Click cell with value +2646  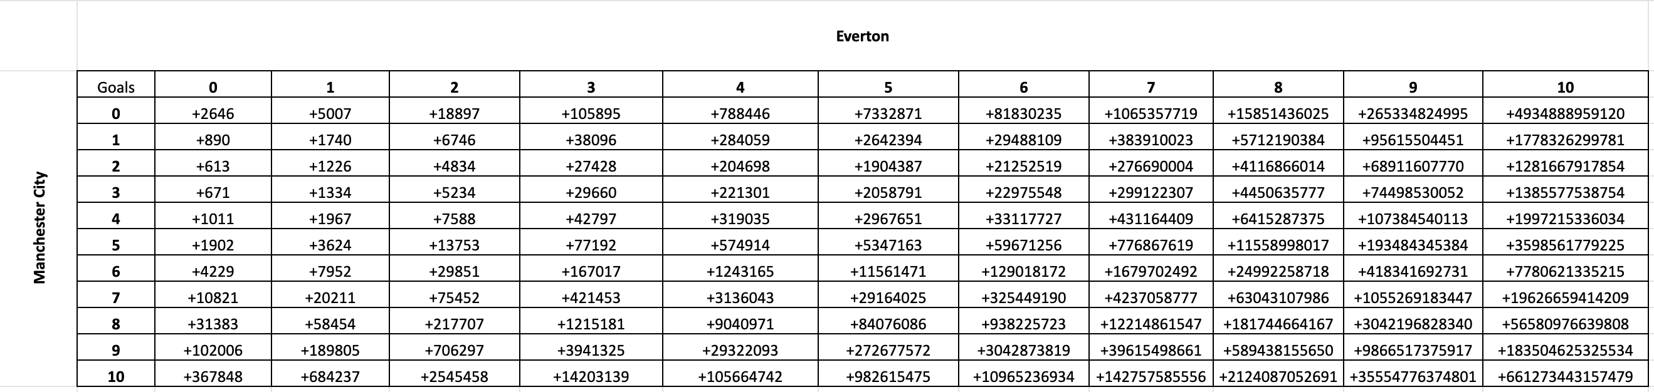tap(213, 113)
